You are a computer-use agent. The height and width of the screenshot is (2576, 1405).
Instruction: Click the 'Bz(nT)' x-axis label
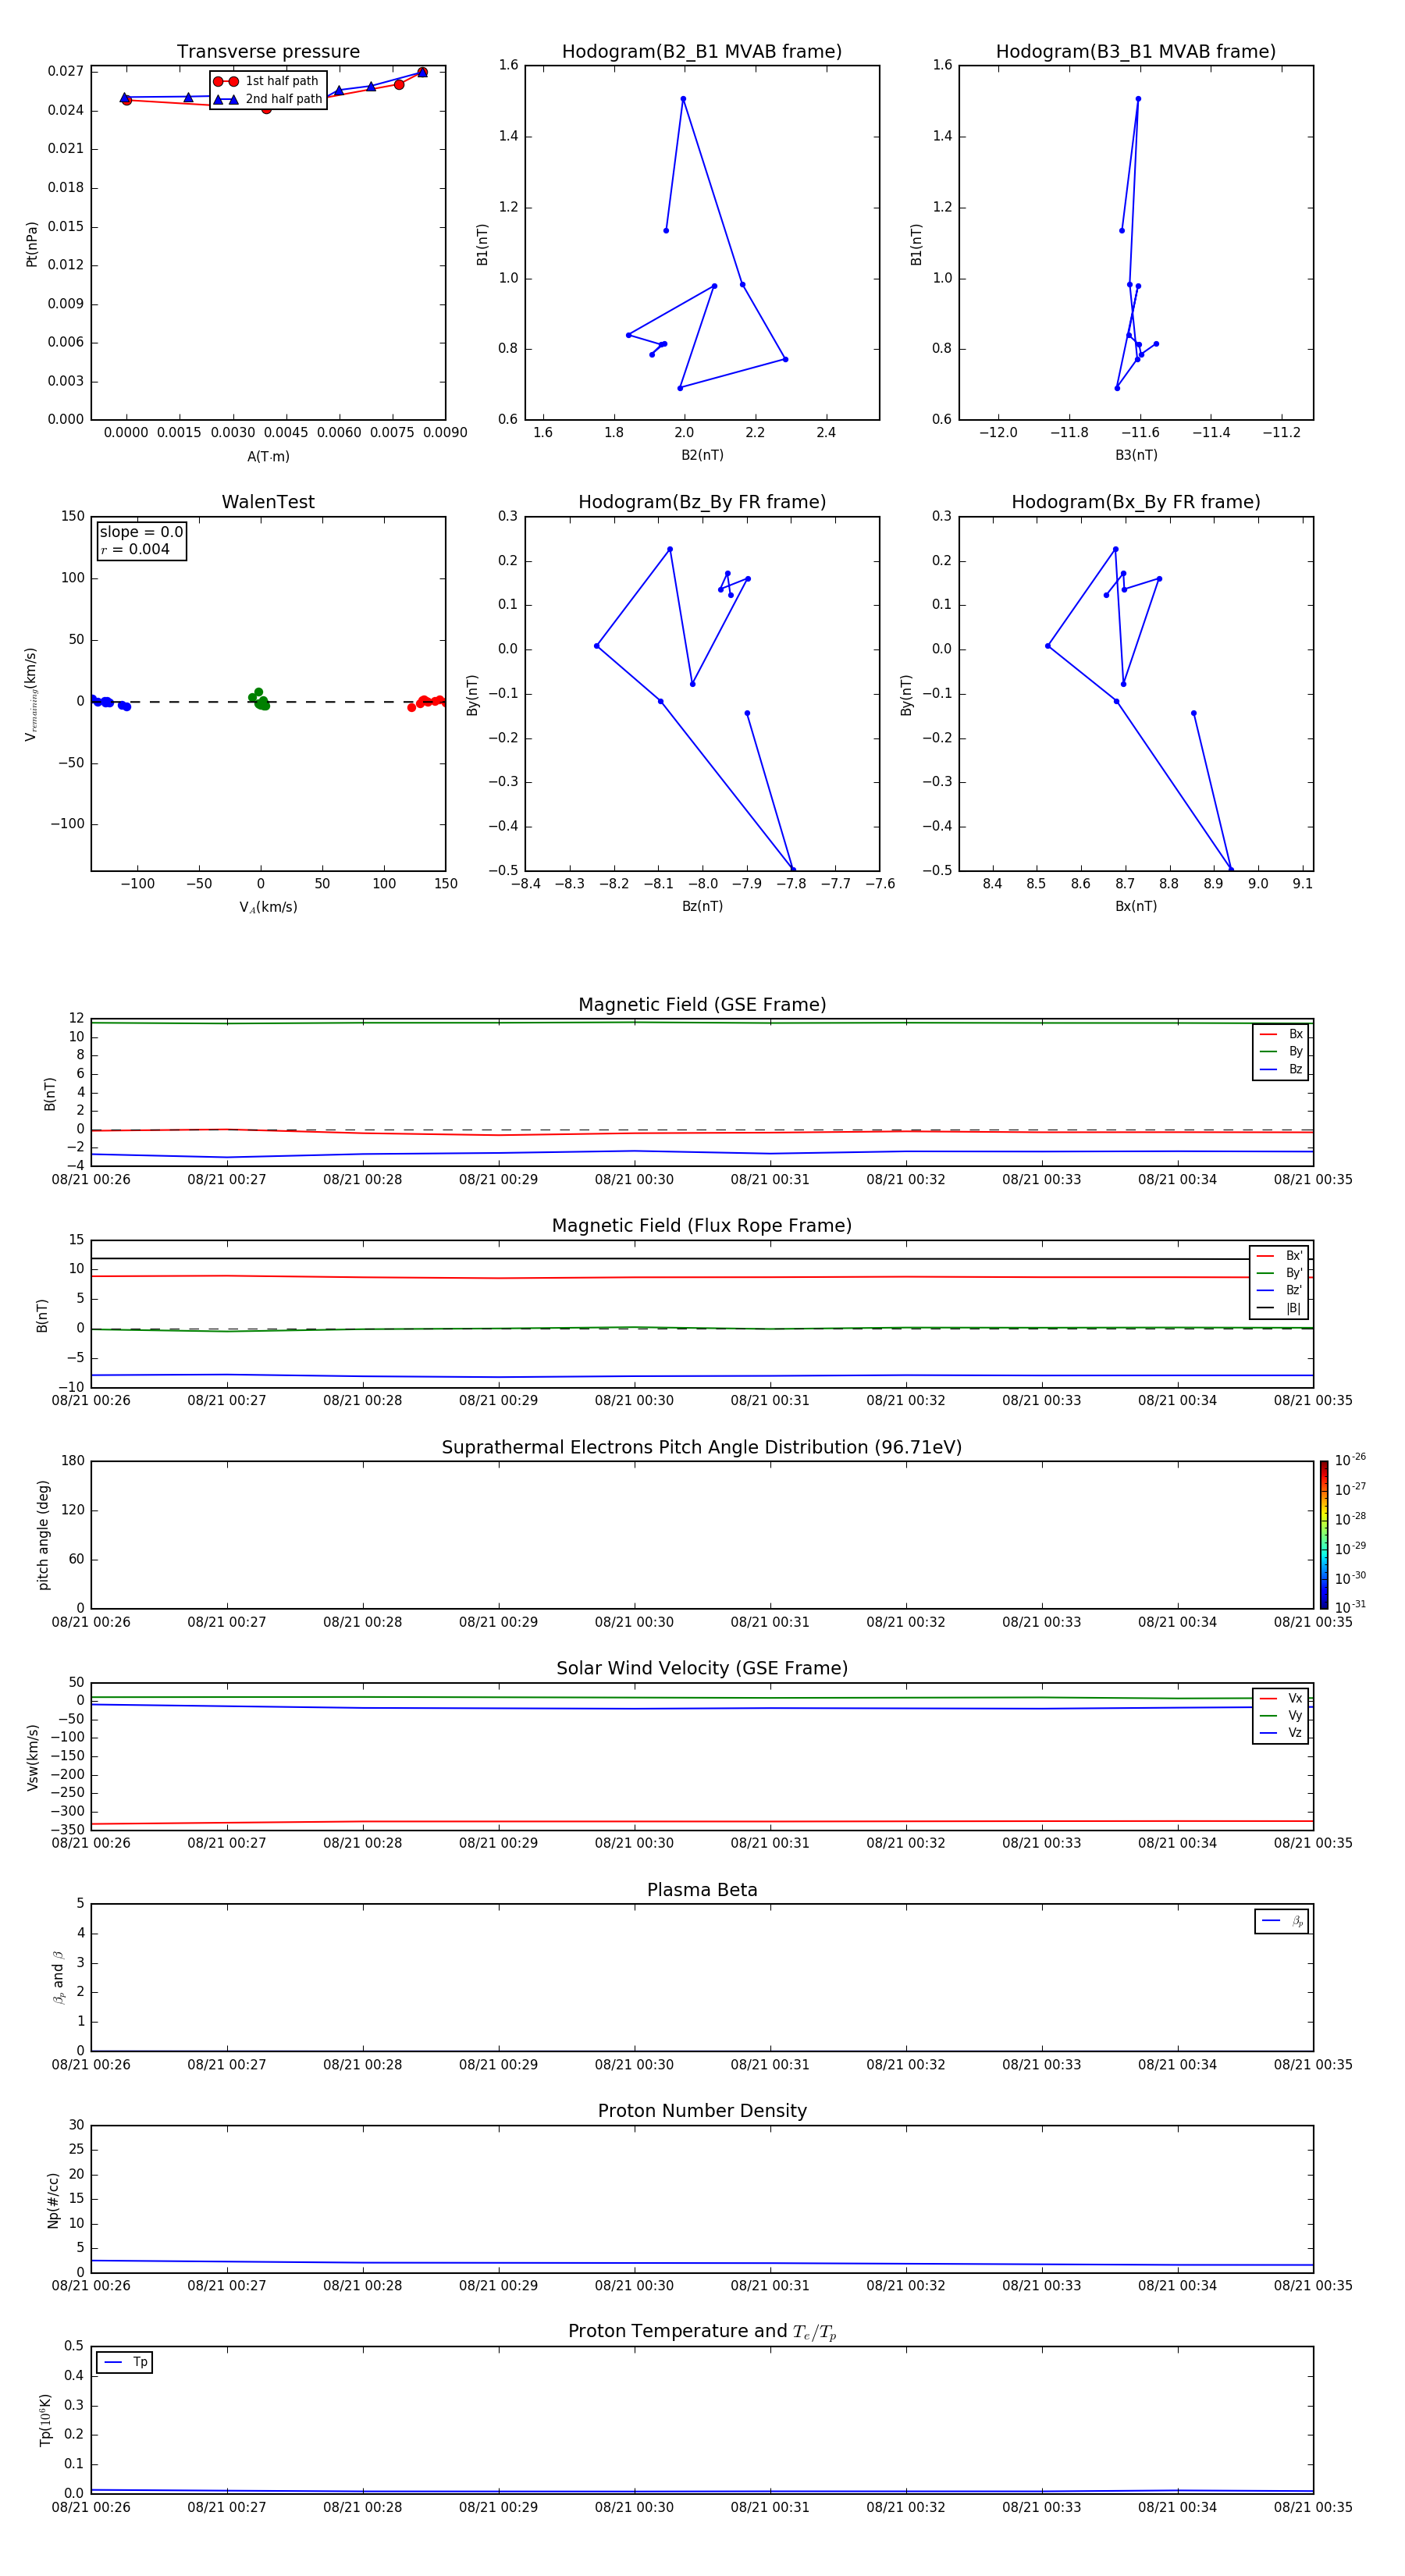[x=702, y=906]
